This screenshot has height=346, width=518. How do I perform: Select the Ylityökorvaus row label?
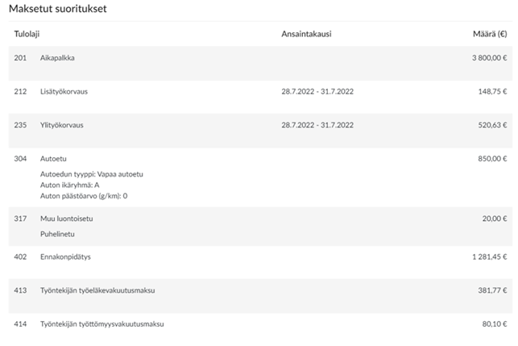(x=62, y=125)
